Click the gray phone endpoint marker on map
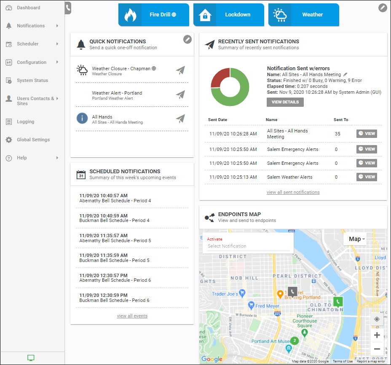The width and height of the screenshot is (391, 365). click(x=292, y=291)
